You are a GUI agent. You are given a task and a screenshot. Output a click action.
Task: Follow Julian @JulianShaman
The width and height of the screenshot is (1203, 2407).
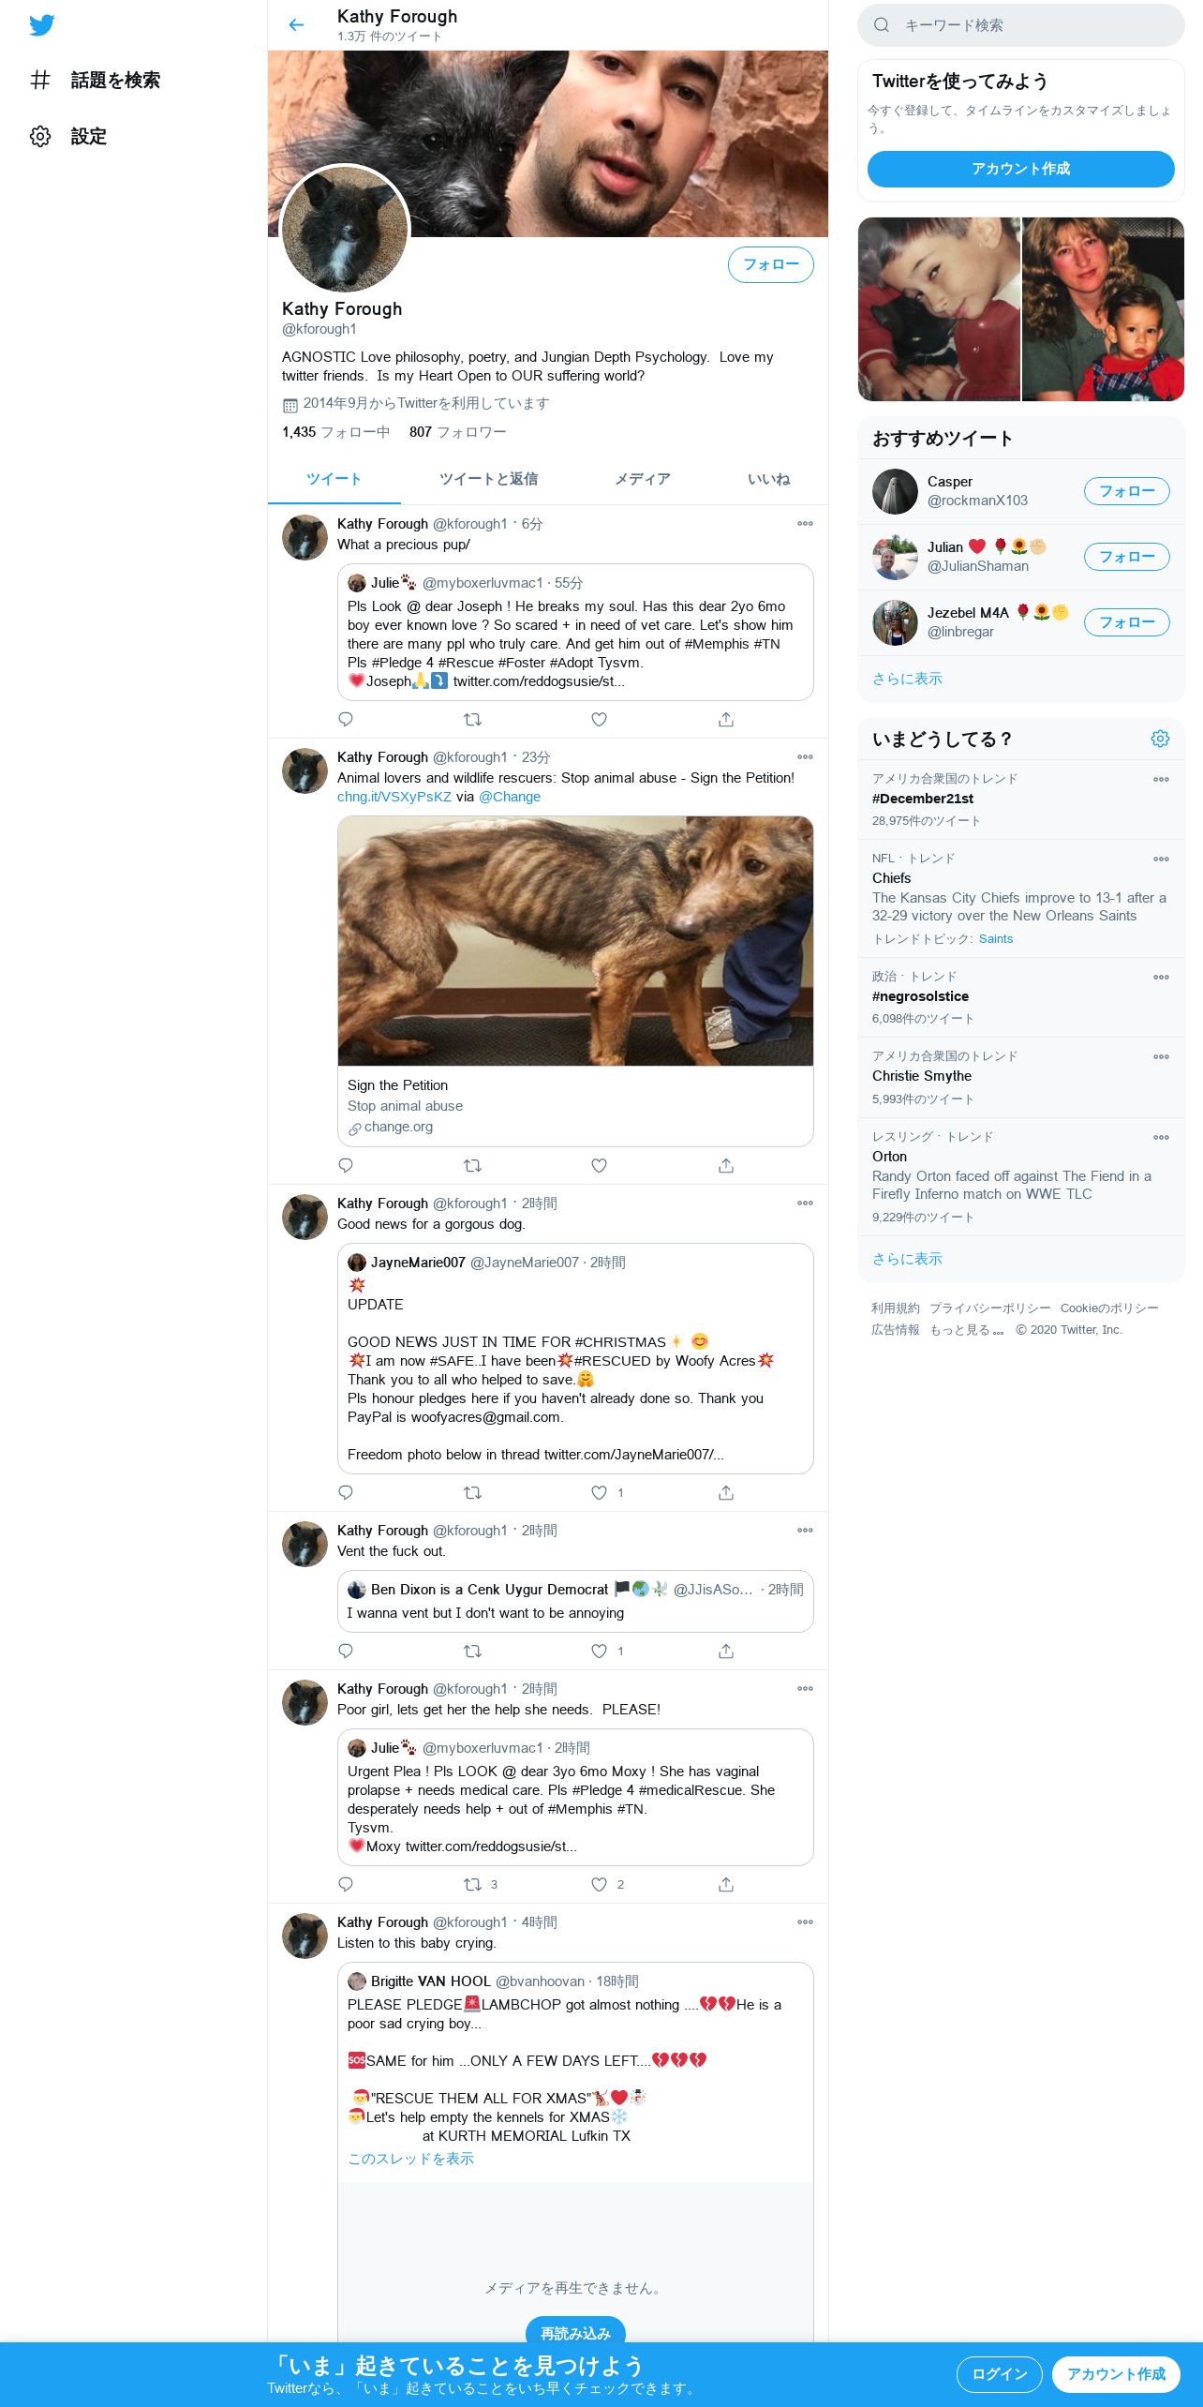coord(1126,557)
